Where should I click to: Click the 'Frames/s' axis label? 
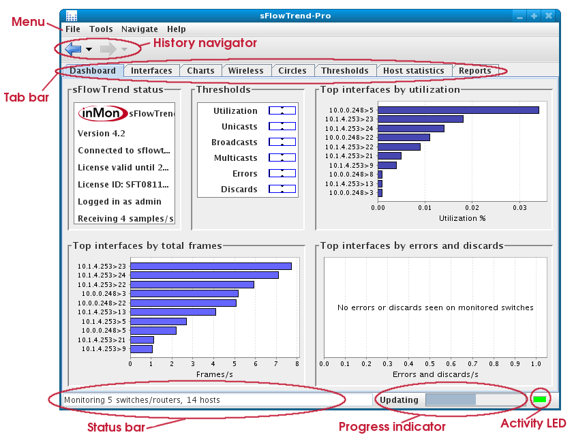[215, 374]
